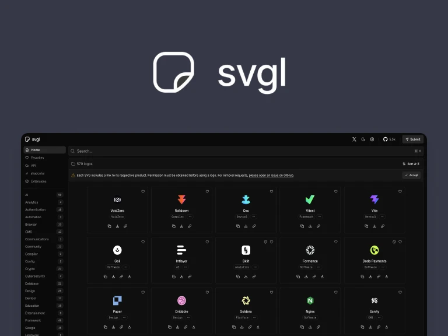Switch Dodo Payments theme variant icon

pyautogui.click(x=394, y=242)
